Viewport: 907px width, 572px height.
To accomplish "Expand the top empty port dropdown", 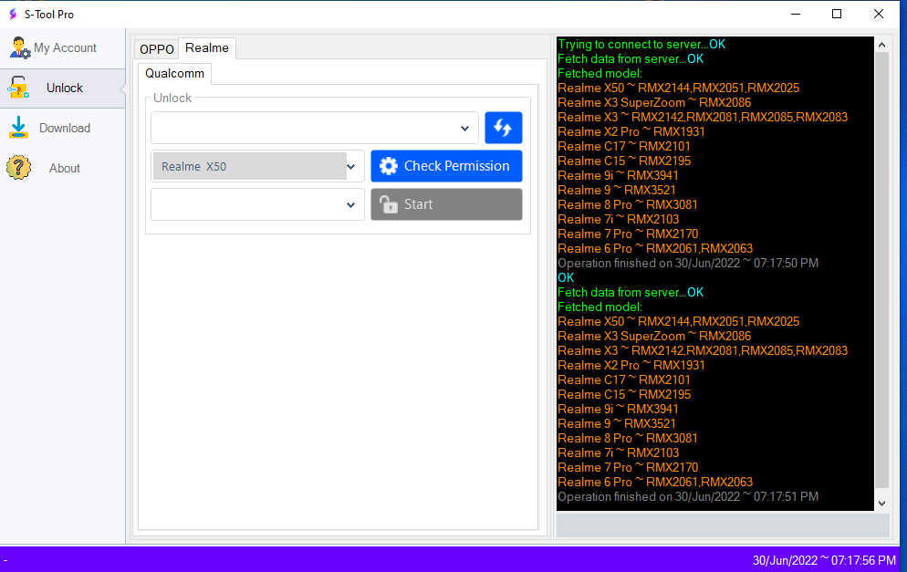I will (x=464, y=129).
